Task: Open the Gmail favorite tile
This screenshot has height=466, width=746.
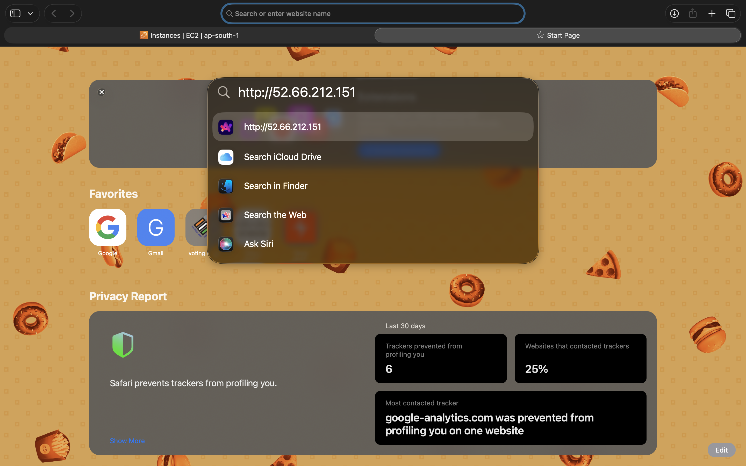Action: click(156, 228)
